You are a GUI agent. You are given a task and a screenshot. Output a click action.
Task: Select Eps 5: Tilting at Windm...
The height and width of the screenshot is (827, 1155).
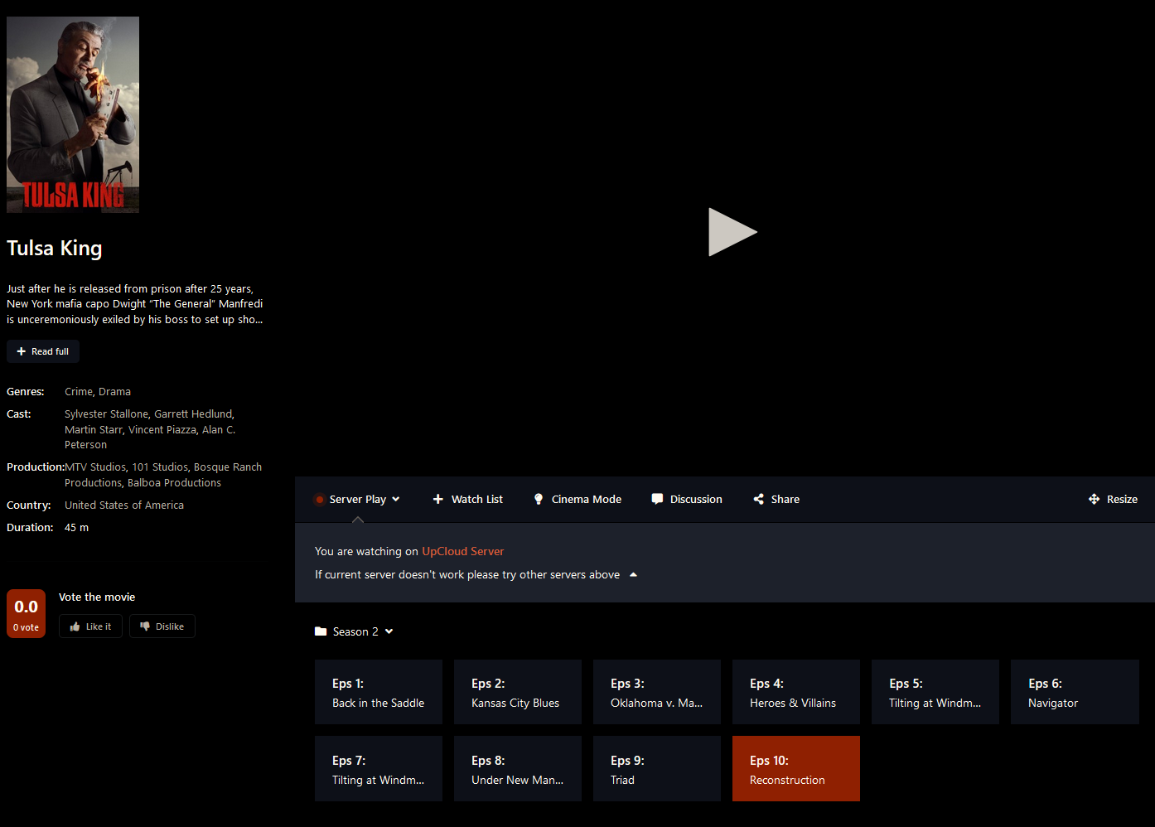coord(935,692)
